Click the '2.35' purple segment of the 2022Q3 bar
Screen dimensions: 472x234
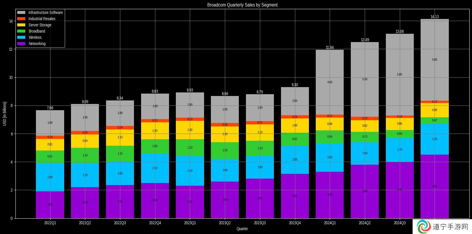[x=120, y=202]
